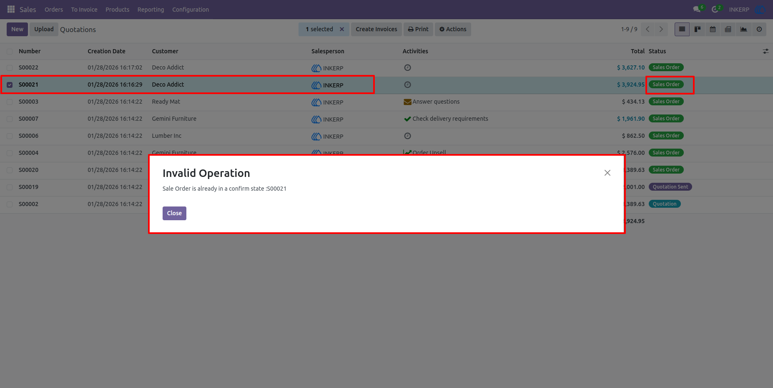
Task: Go to next page of records
Action: click(x=661, y=29)
